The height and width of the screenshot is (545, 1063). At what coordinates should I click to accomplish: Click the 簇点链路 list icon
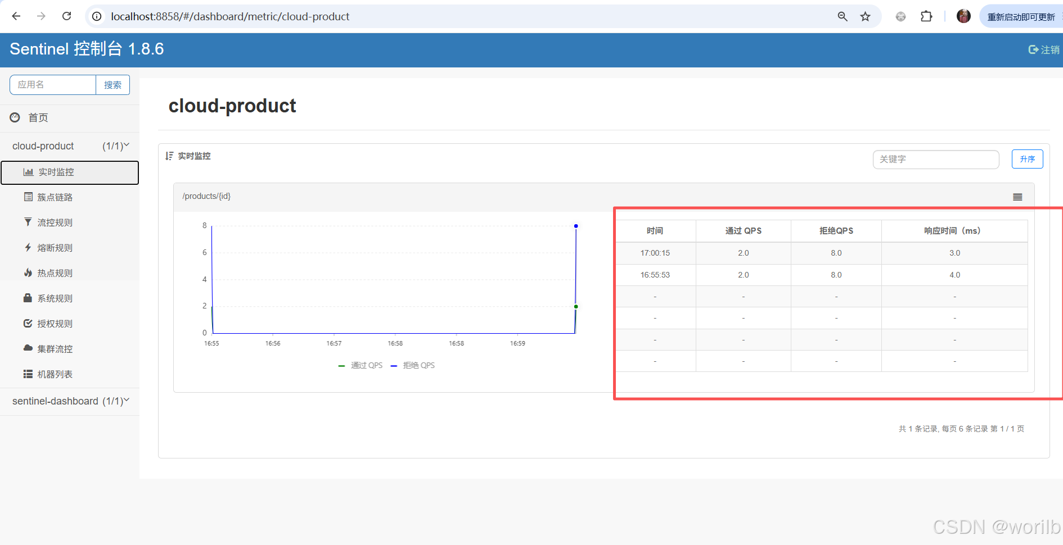click(x=28, y=197)
